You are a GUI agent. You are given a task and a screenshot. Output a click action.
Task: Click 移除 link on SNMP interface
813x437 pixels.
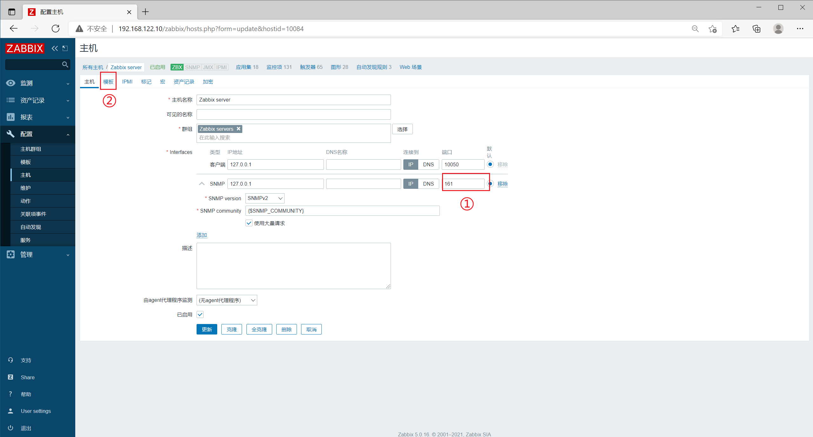(503, 184)
